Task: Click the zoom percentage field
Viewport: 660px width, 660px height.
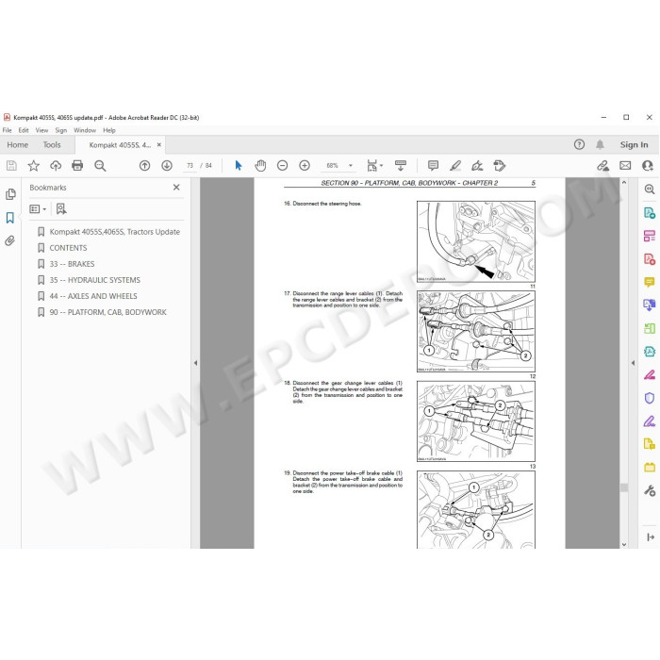Action: (x=333, y=166)
